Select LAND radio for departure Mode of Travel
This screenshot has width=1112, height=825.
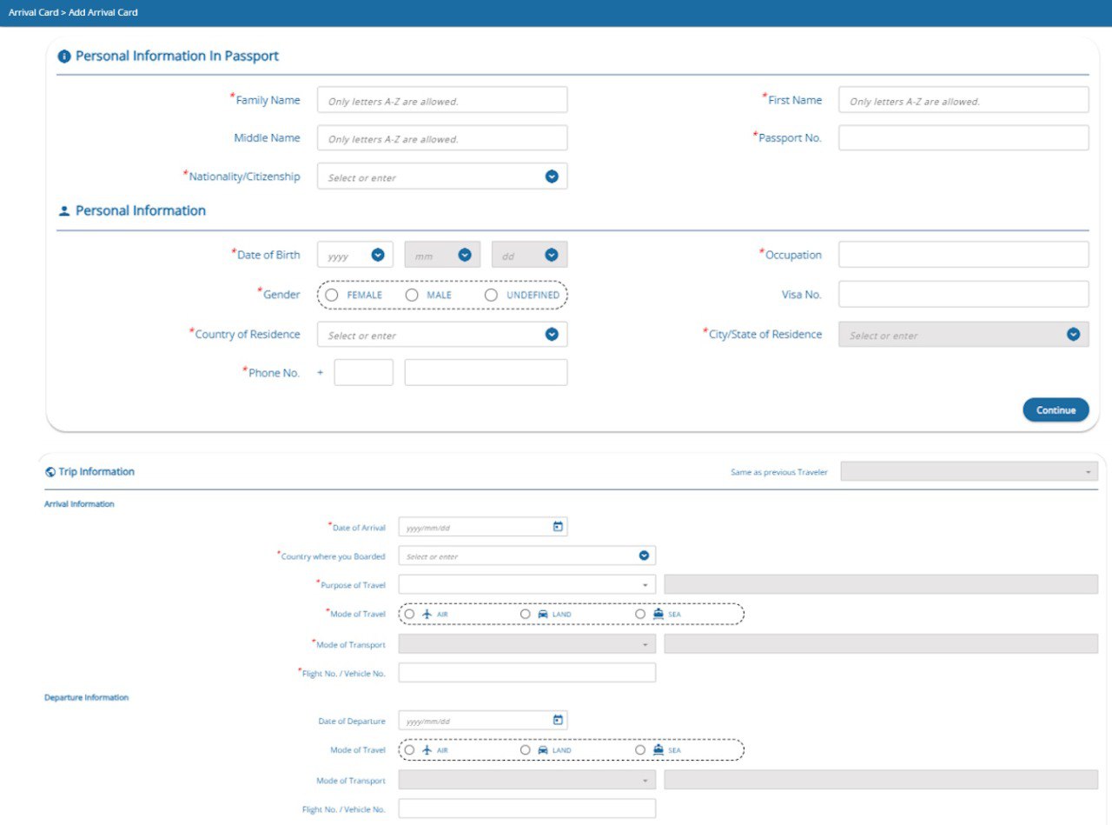coord(526,749)
